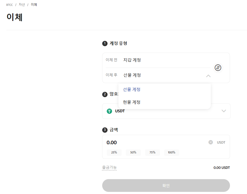
Task: Click the 출금가능 underlined label
Action: (x=109, y=167)
